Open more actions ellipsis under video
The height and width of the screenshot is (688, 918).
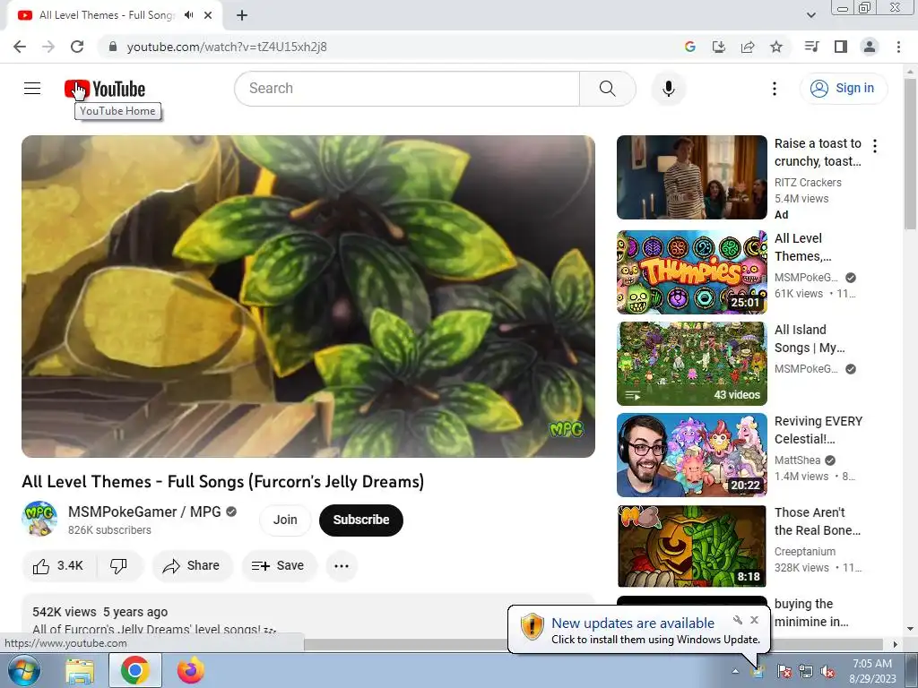click(342, 566)
